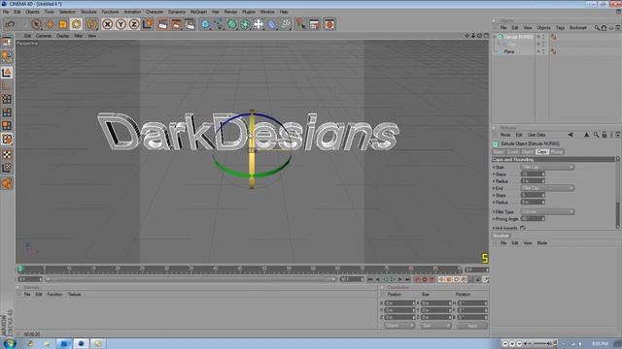Image resolution: width=622 pixels, height=349 pixels.
Task: Open Material Manager Texture menu
Action: click(x=74, y=295)
